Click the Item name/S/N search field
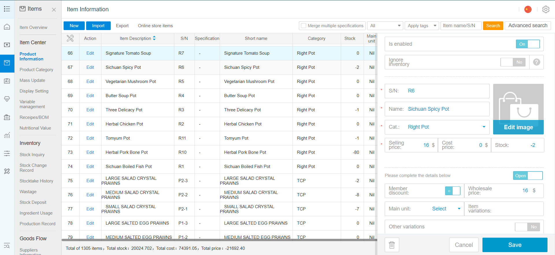The width and height of the screenshot is (555, 255). point(461,26)
